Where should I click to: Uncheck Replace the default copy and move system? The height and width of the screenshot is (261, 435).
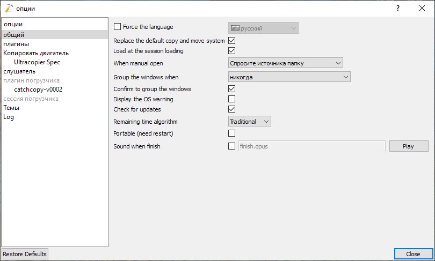coord(232,41)
